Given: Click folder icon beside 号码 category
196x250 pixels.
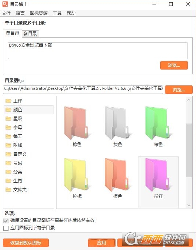Looking at the screenshot, I should pyautogui.click(x=8, y=163).
